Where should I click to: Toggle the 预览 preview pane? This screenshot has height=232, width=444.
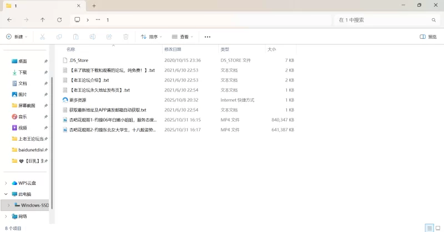(x=428, y=37)
